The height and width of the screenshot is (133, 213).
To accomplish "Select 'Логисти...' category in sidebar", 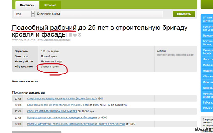I will [208, 59].
